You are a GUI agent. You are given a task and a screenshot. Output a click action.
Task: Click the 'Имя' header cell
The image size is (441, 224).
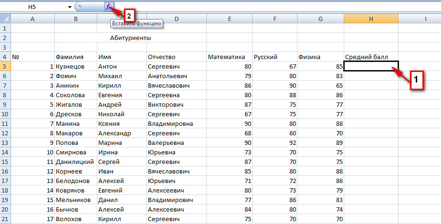(x=122, y=57)
